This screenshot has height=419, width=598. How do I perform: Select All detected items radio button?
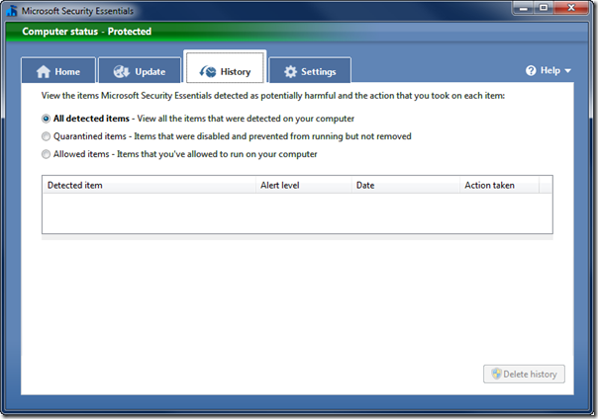click(46, 119)
